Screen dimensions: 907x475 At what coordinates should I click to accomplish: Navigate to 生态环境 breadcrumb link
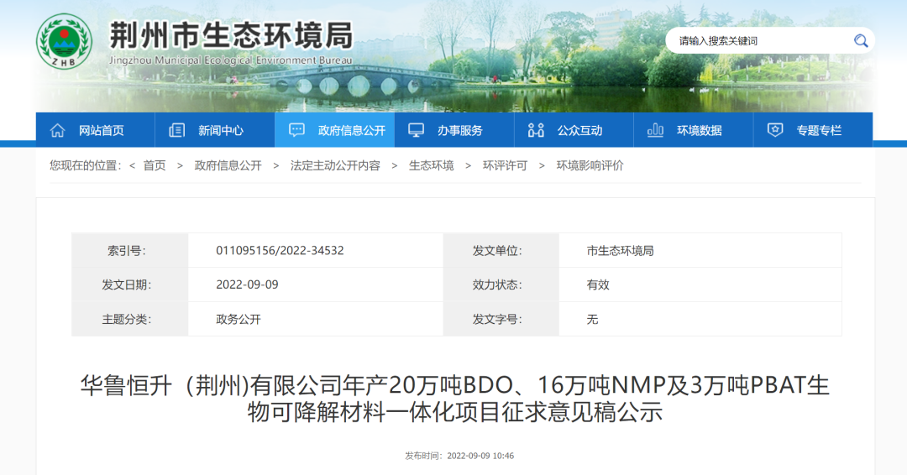(x=432, y=166)
